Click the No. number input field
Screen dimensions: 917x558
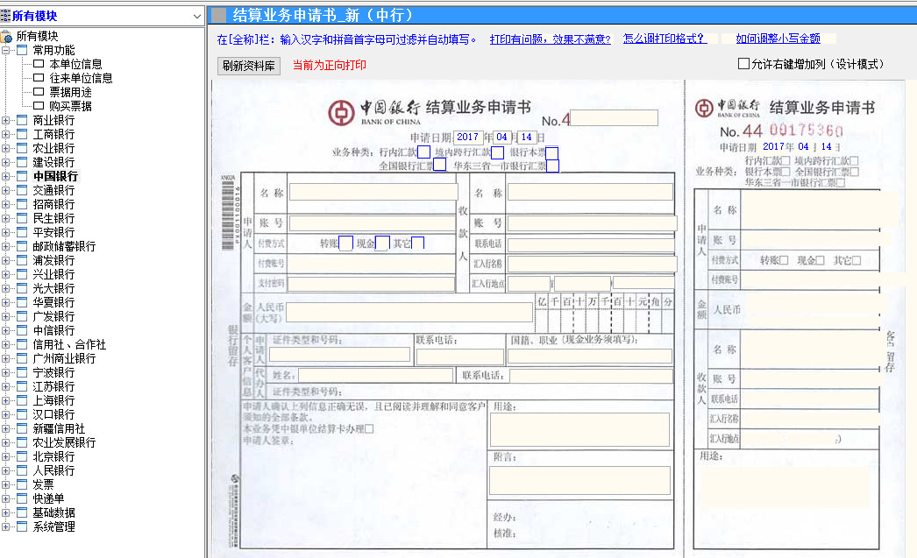point(614,118)
